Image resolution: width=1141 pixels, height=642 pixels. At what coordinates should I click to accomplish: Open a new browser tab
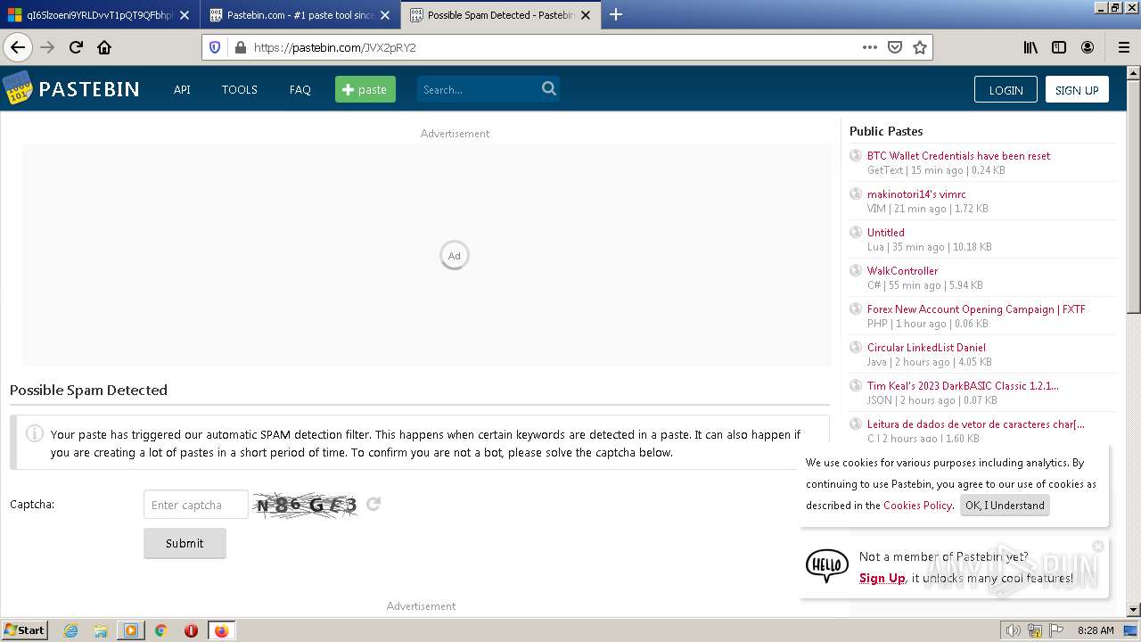(615, 14)
